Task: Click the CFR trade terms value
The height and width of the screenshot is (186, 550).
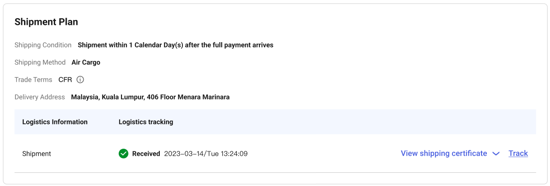Action: 65,80
